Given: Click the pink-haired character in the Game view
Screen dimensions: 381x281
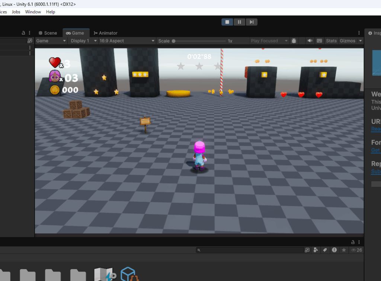Looking at the screenshot, I should (x=200, y=156).
